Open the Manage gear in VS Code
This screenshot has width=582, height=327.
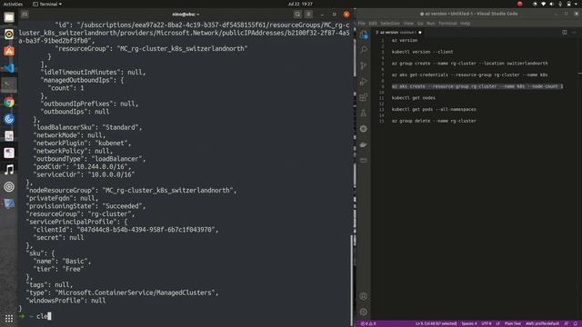click(364, 312)
